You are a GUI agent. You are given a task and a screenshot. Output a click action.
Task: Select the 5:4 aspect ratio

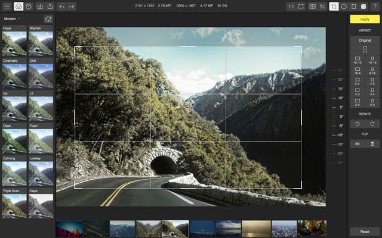pyautogui.click(x=358, y=81)
